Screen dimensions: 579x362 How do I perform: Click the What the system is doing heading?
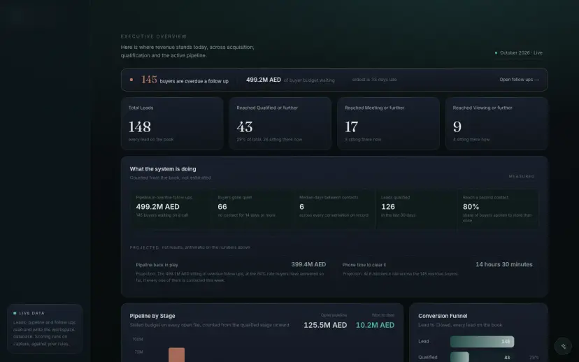pyautogui.click(x=163, y=169)
